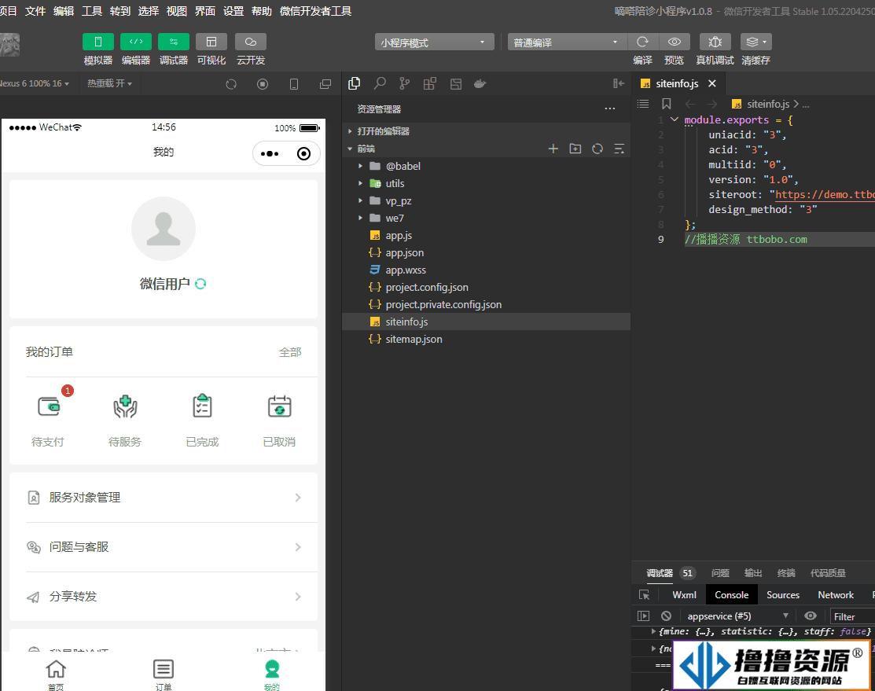Start real device debugging (真机调试)

tap(715, 42)
